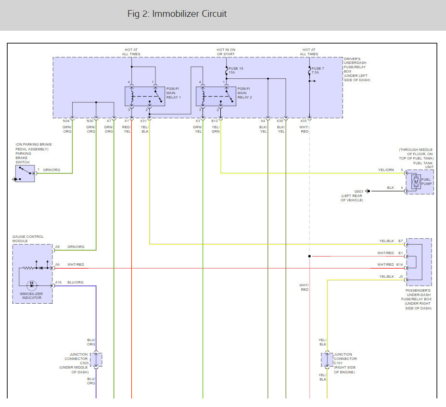Click connector pin label X4
This screenshot has width=446, height=407.
tap(263, 121)
